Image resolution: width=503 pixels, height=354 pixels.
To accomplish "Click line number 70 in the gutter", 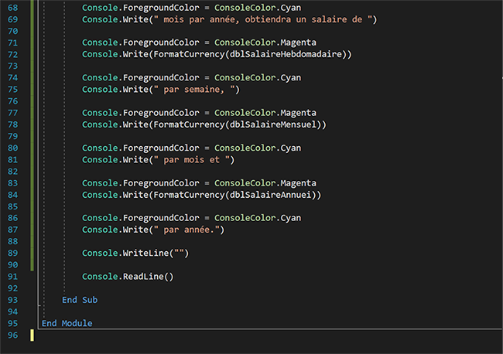I will coord(13,31).
